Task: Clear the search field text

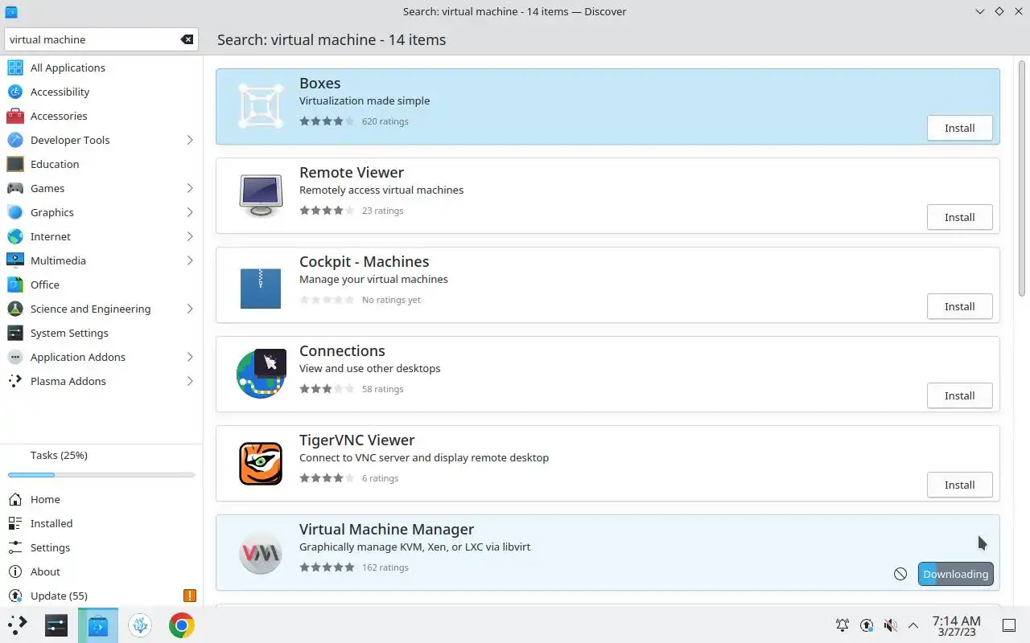Action: [187, 39]
